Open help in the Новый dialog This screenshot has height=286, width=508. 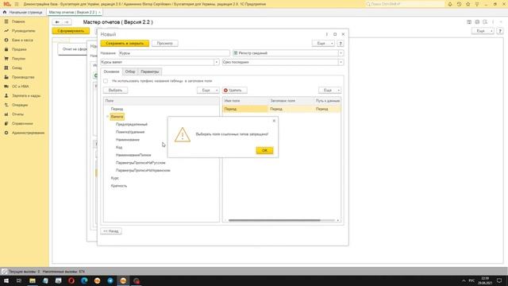pyautogui.click(x=341, y=44)
